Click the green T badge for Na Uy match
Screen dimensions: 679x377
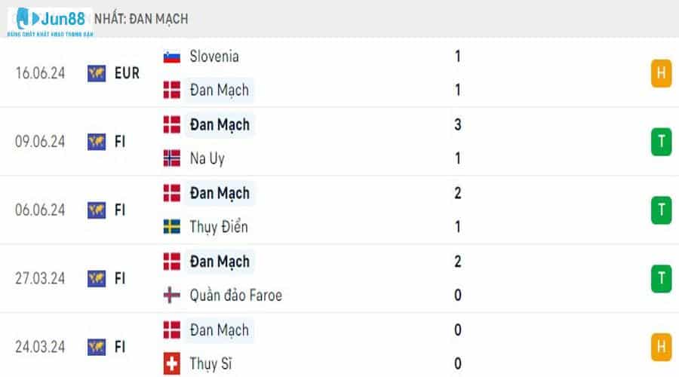(x=661, y=142)
